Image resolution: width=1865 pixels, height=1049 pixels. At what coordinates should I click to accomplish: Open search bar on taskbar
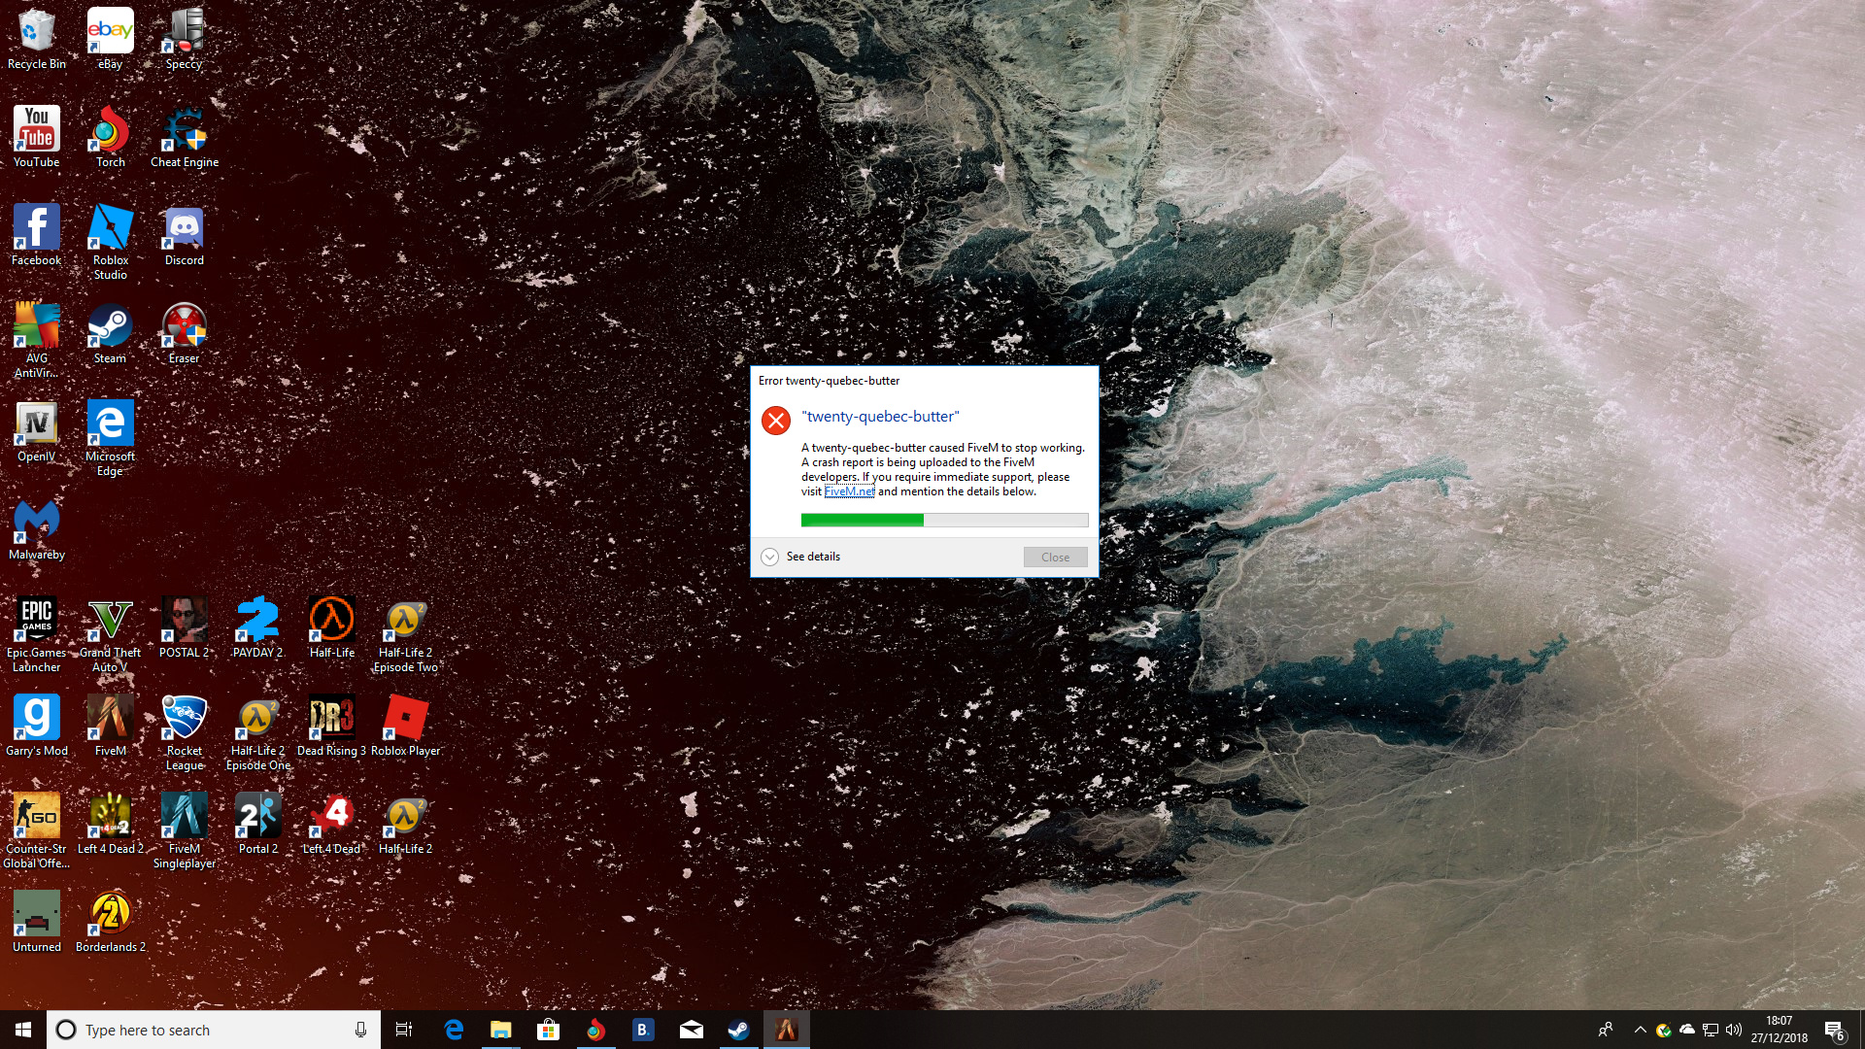214,1030
